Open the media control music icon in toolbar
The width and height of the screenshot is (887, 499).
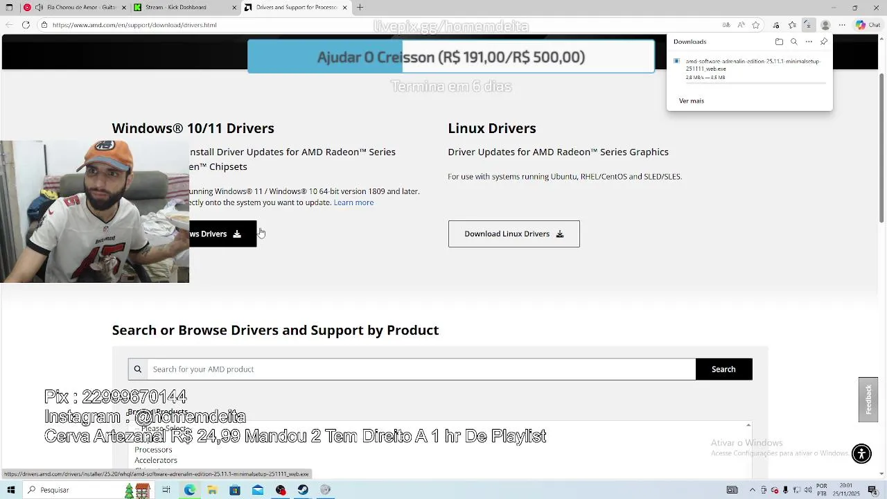click(x=776, y=25)
